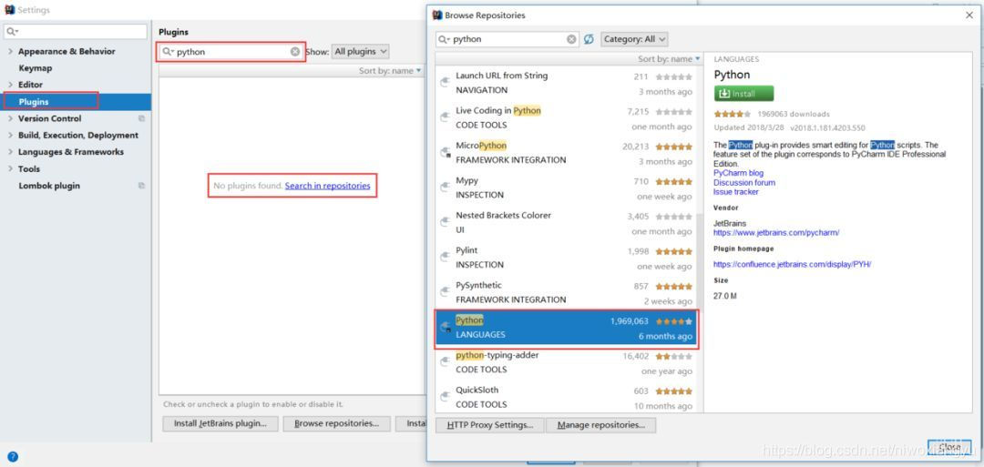Viewport: 984px width, 467px height.
Task: Click Manage repositories button
Action: tap(600, 425)
